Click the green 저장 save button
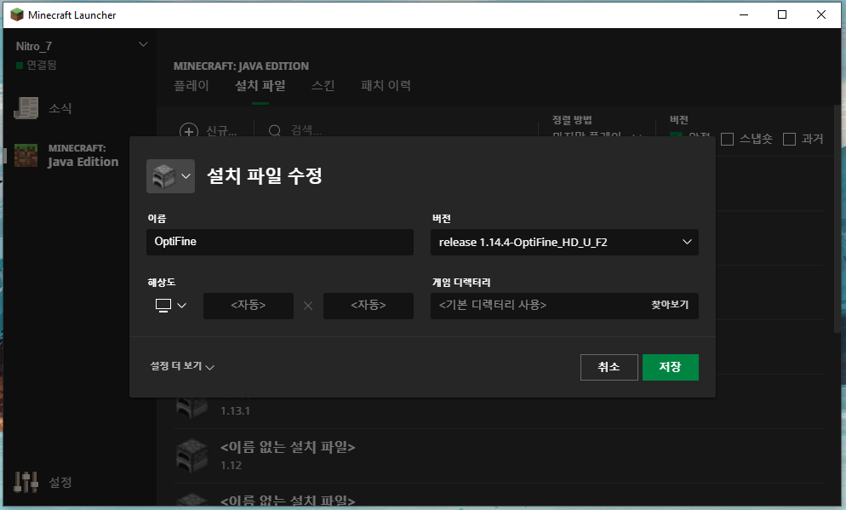Image resolution: width=846 pixels, height=510 pixels. 670,367
